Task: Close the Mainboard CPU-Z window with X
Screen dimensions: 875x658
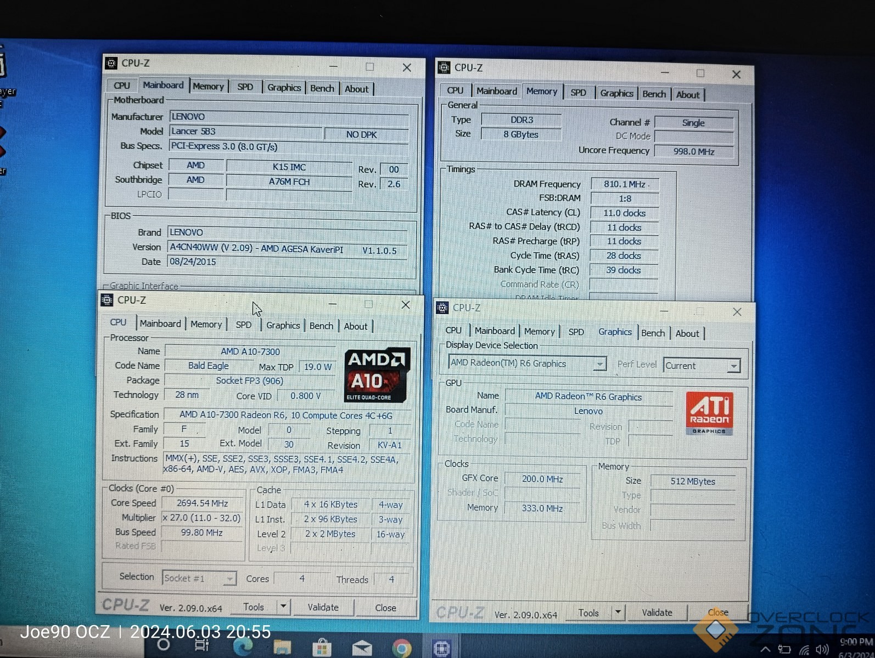Action: (x=407, y=67)
